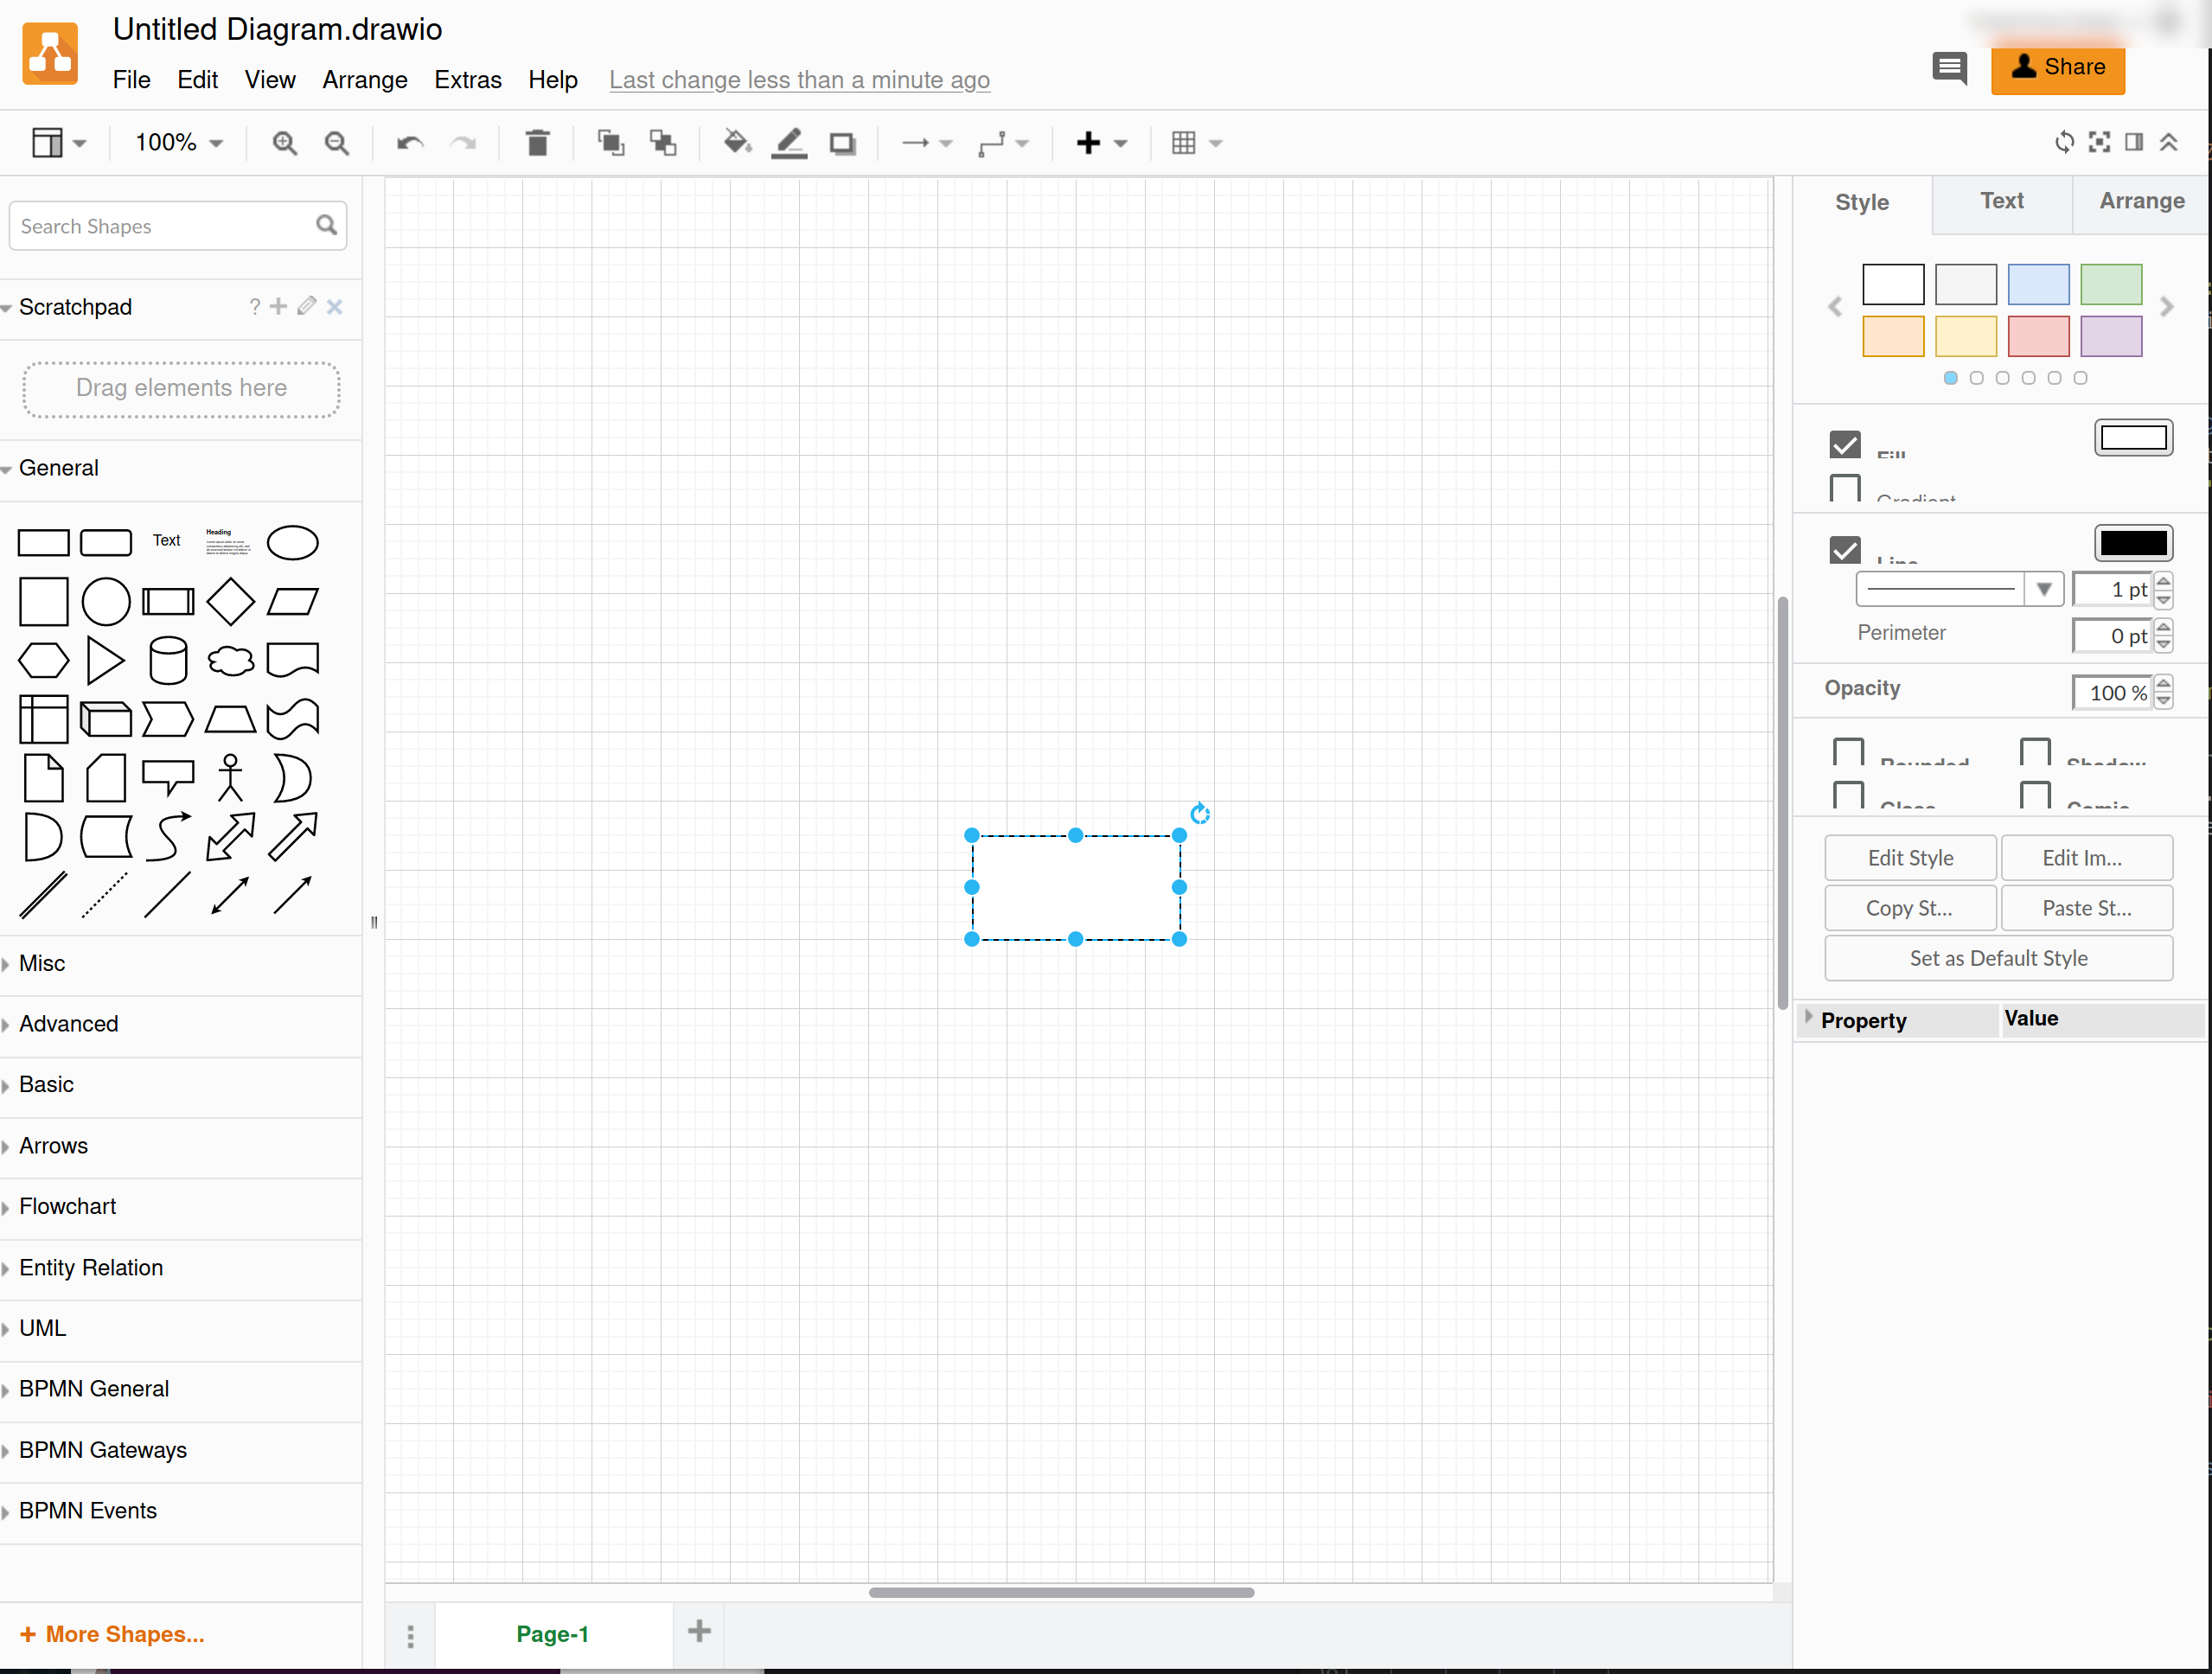The height and width of the screenshot is (1674, 2212).
Task: Close the Scratchpad with the X icon
Action: tap(335, 307)
